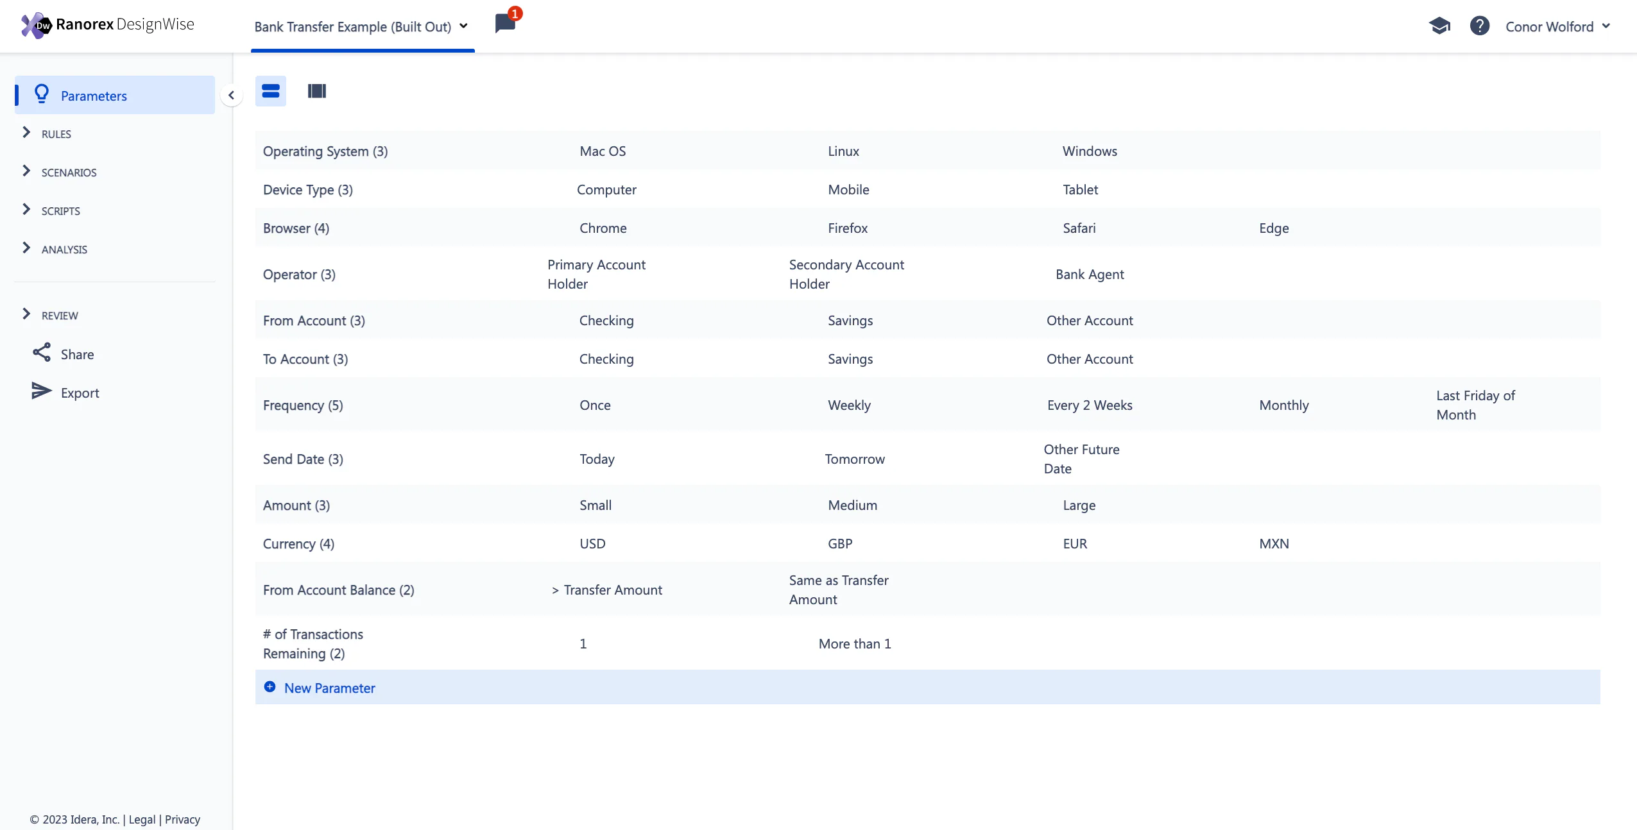The width and height of the screenshot is (1637, 830).
Task: Collapse the sidebar with the arrow button
Action: [x=231, y=95]
